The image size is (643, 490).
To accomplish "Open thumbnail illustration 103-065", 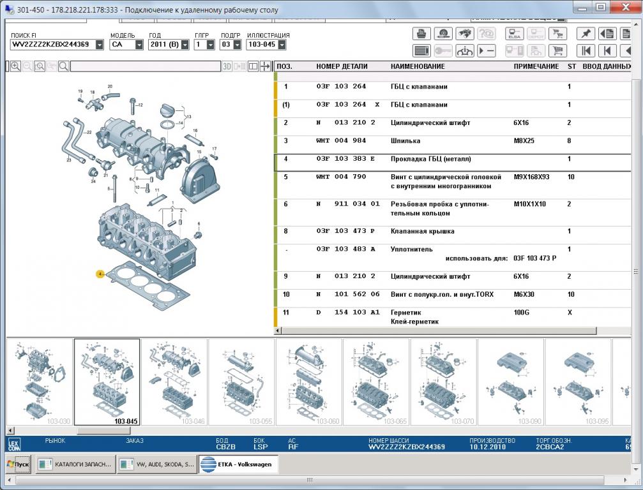I will click(x=376, y=382).
